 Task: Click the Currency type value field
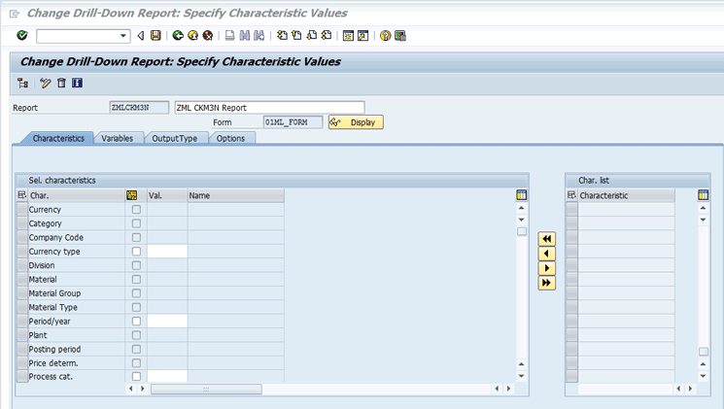point(167,251)
